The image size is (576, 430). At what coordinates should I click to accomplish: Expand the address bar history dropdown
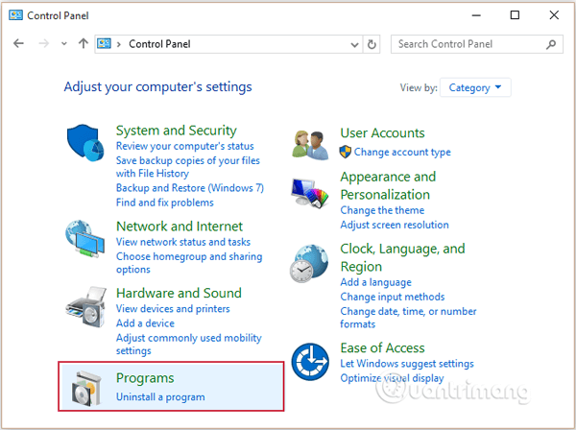[x=354, y=44]
